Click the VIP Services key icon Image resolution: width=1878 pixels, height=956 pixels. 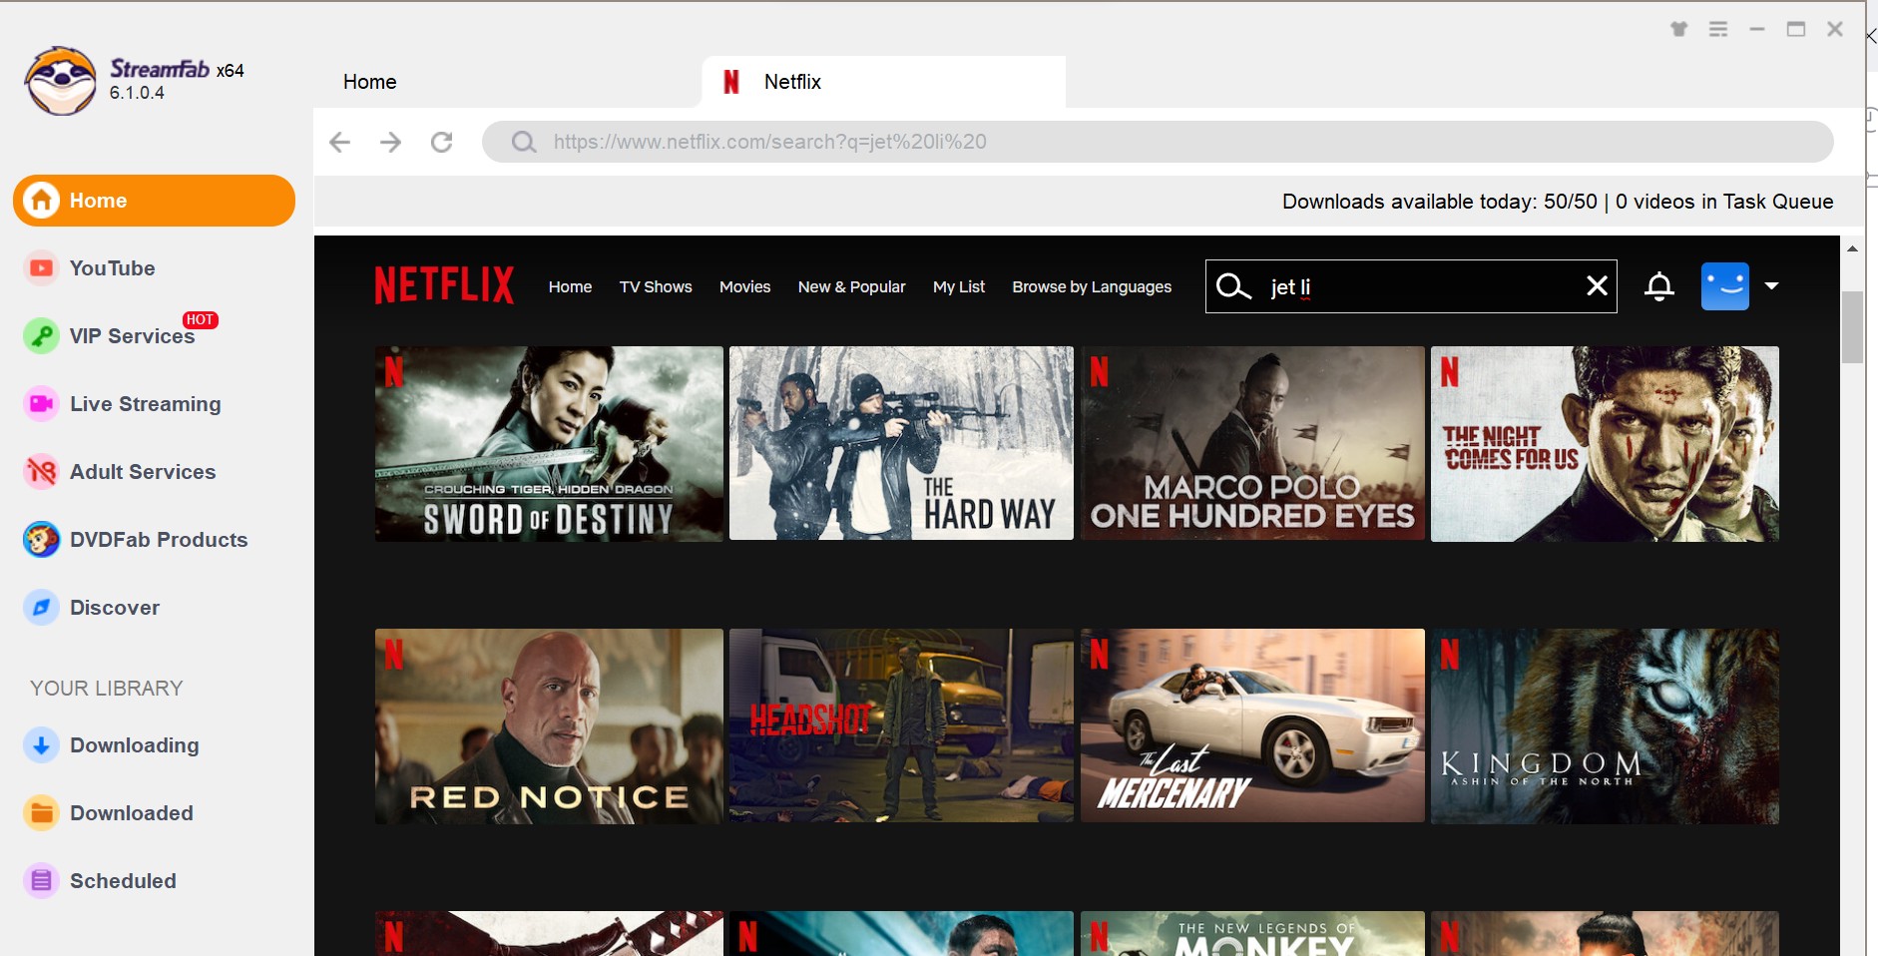41,336
